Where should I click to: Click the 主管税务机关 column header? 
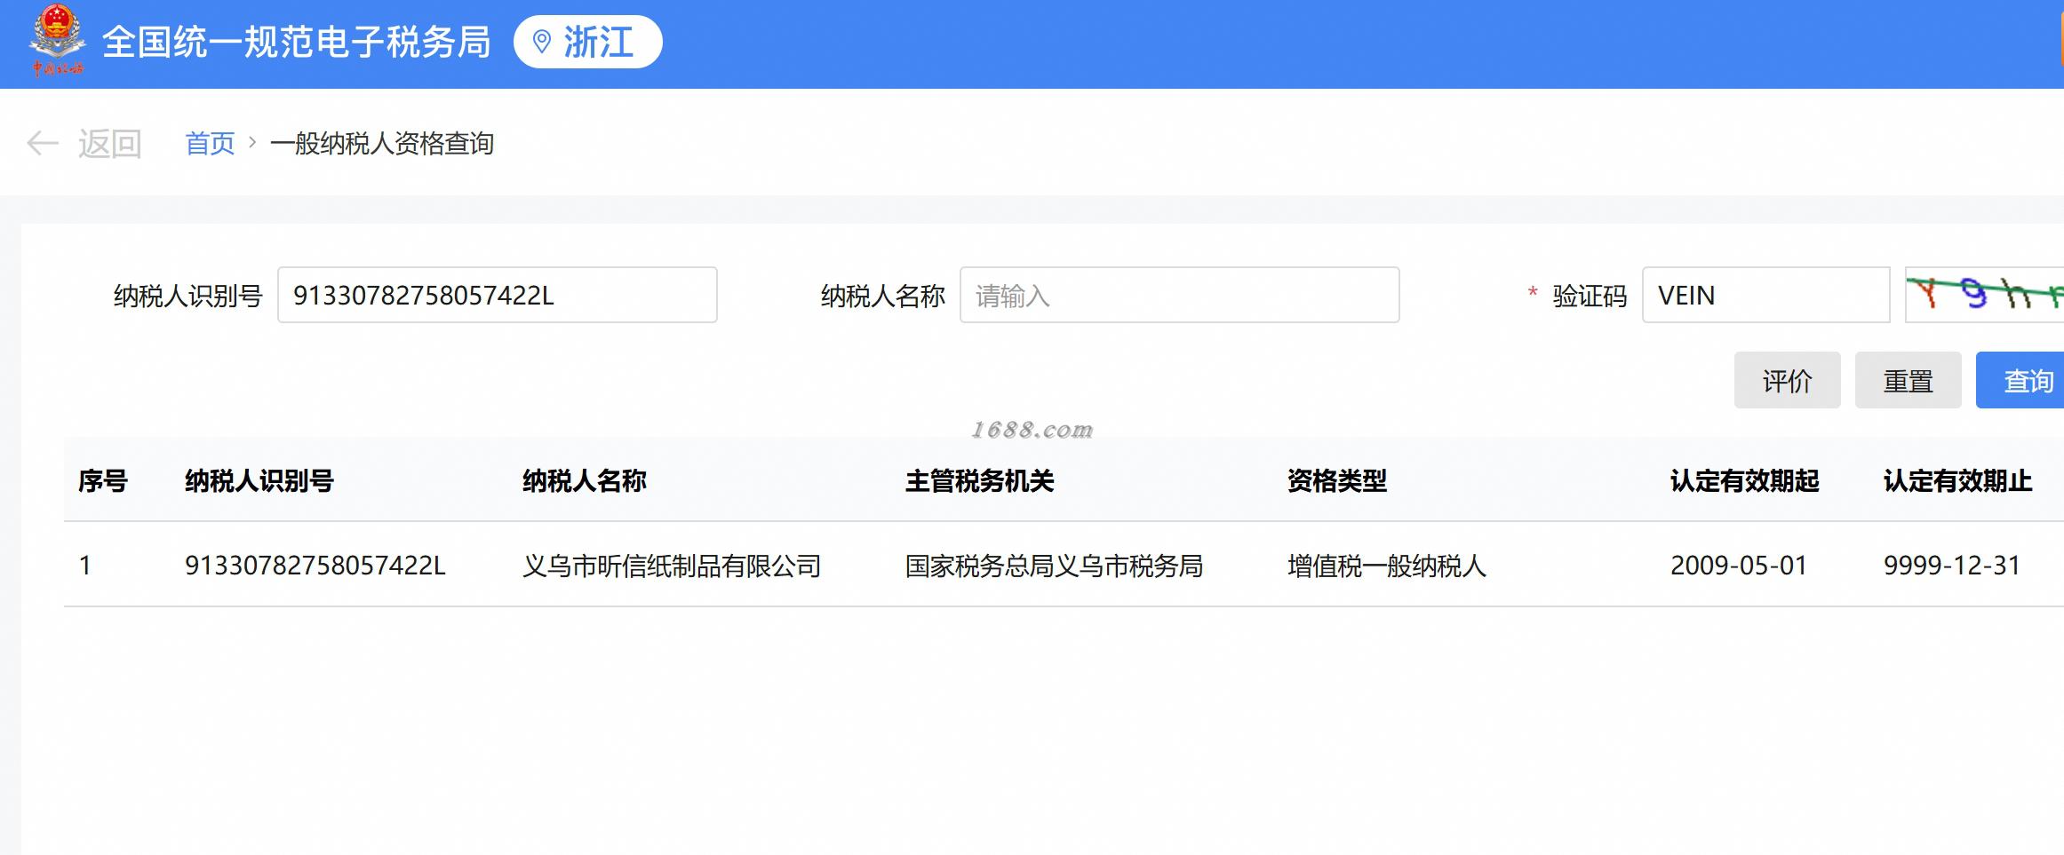click(980, 480)
